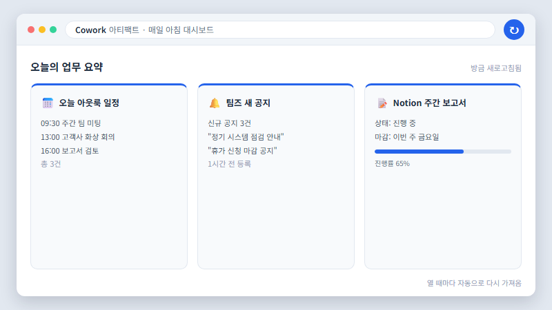Click the 진행률 65% label
Viewport: 552px width, 310px height.
pyautogui.click(x=392, y=164)
